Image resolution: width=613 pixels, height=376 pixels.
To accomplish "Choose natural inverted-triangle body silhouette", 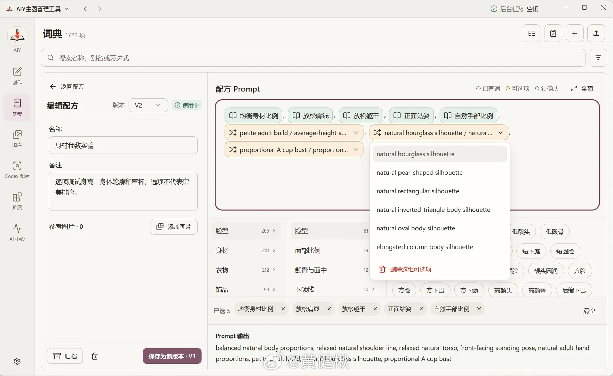I will (x=440, y=210).
